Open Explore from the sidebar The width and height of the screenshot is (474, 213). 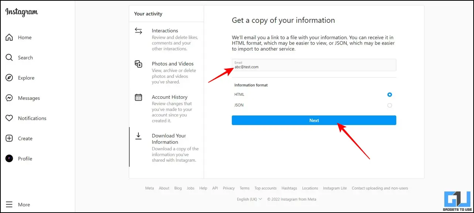(26, 78)
